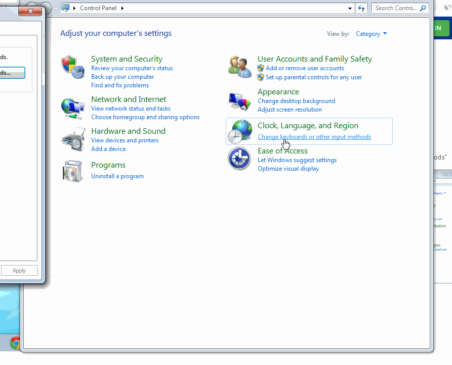
Task: Expand the breadcrumb arrow after Control Panel
Action: [x=122, y=8]
